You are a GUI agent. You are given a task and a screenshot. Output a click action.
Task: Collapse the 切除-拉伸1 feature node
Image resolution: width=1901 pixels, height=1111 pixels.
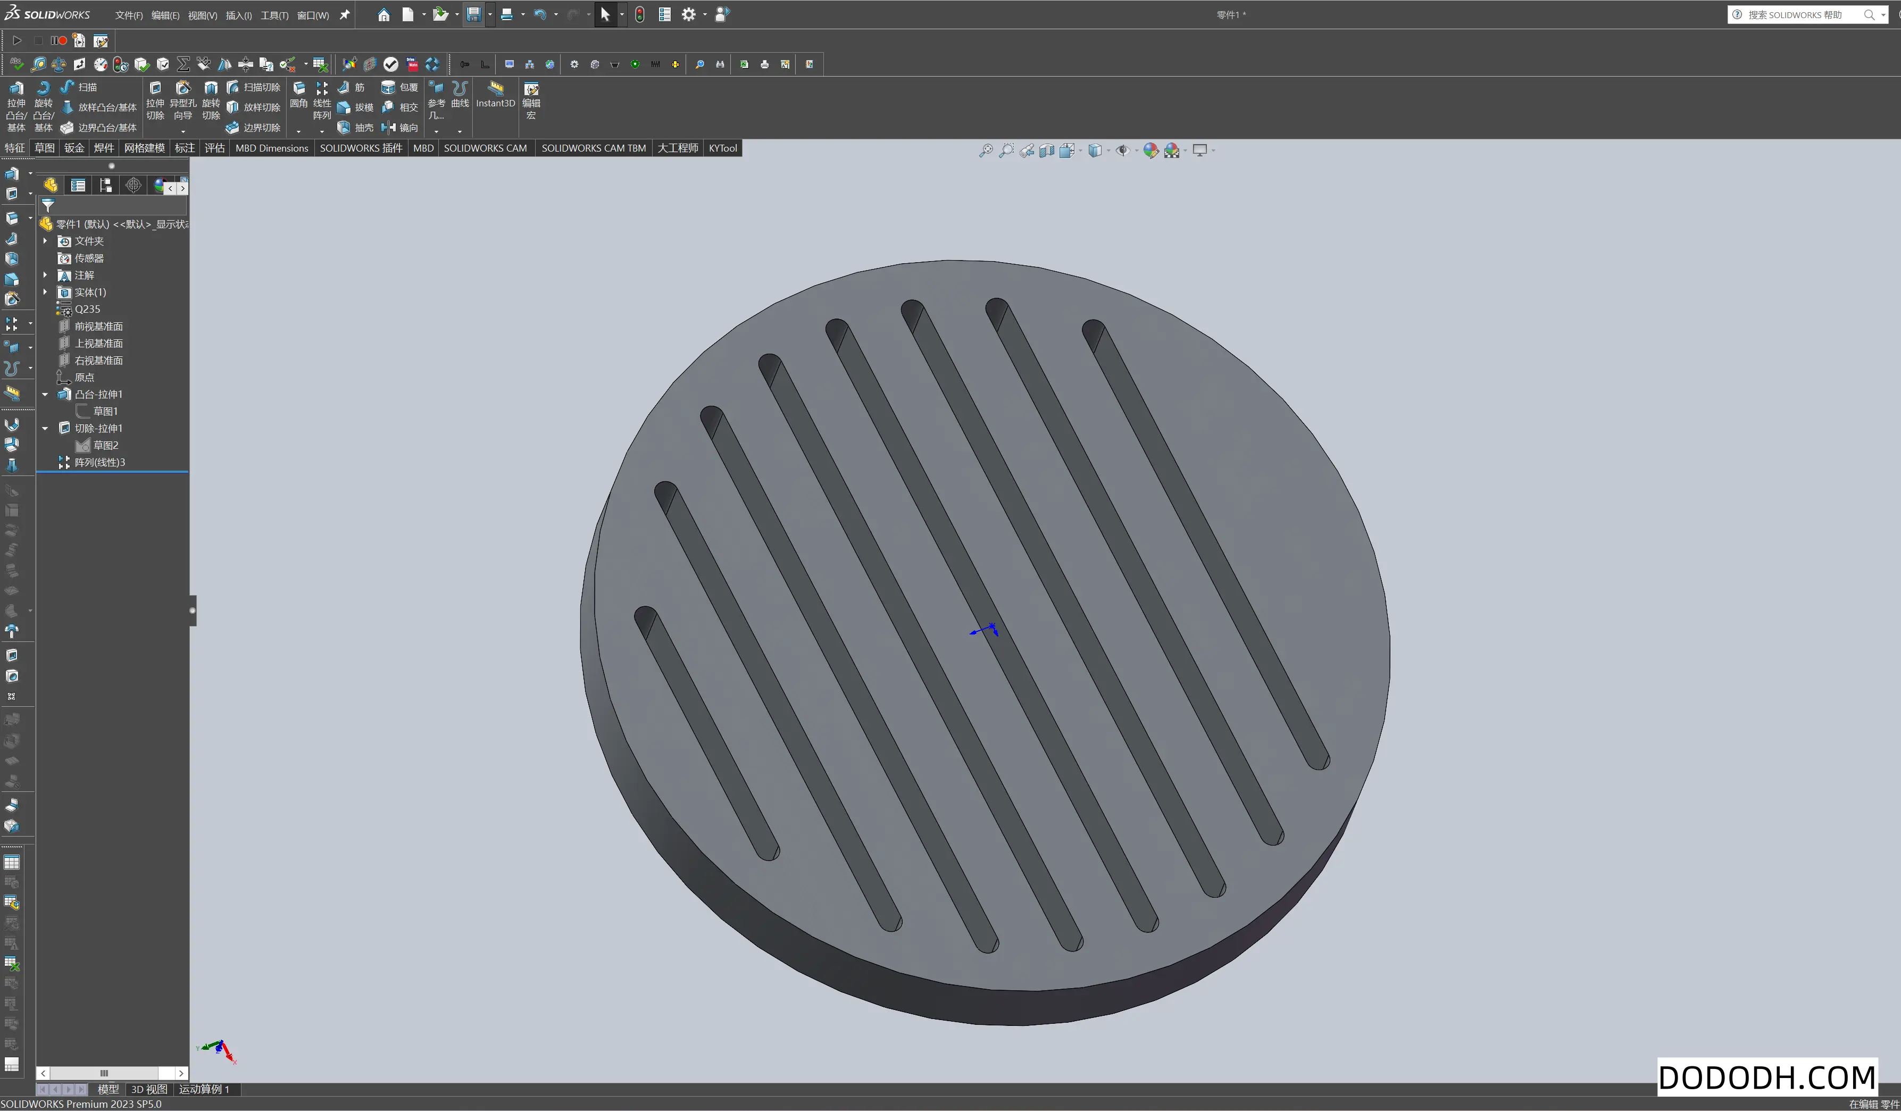coord(45,429)
